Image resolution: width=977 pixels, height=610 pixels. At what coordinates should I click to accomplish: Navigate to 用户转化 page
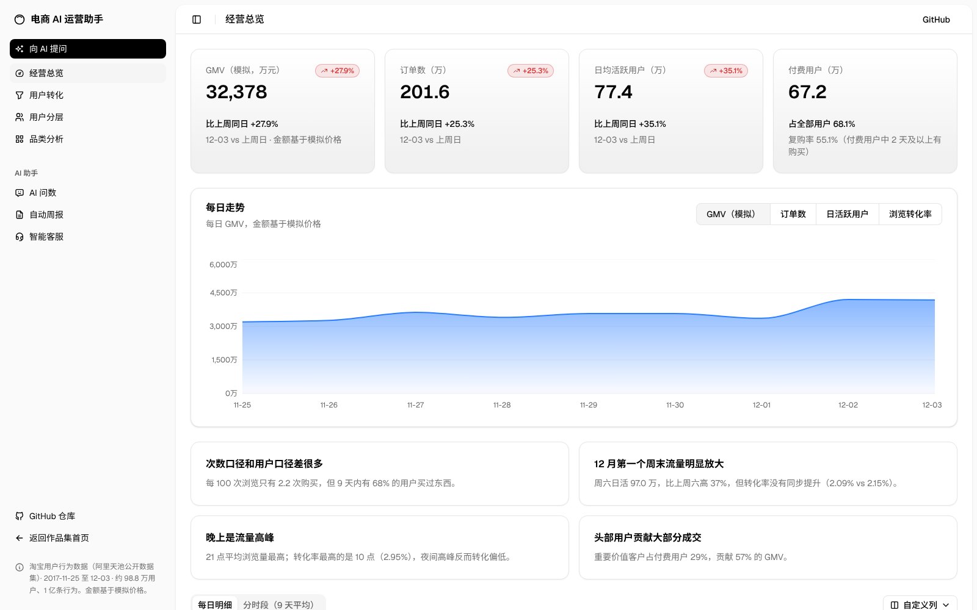click(x=88, y=95)
